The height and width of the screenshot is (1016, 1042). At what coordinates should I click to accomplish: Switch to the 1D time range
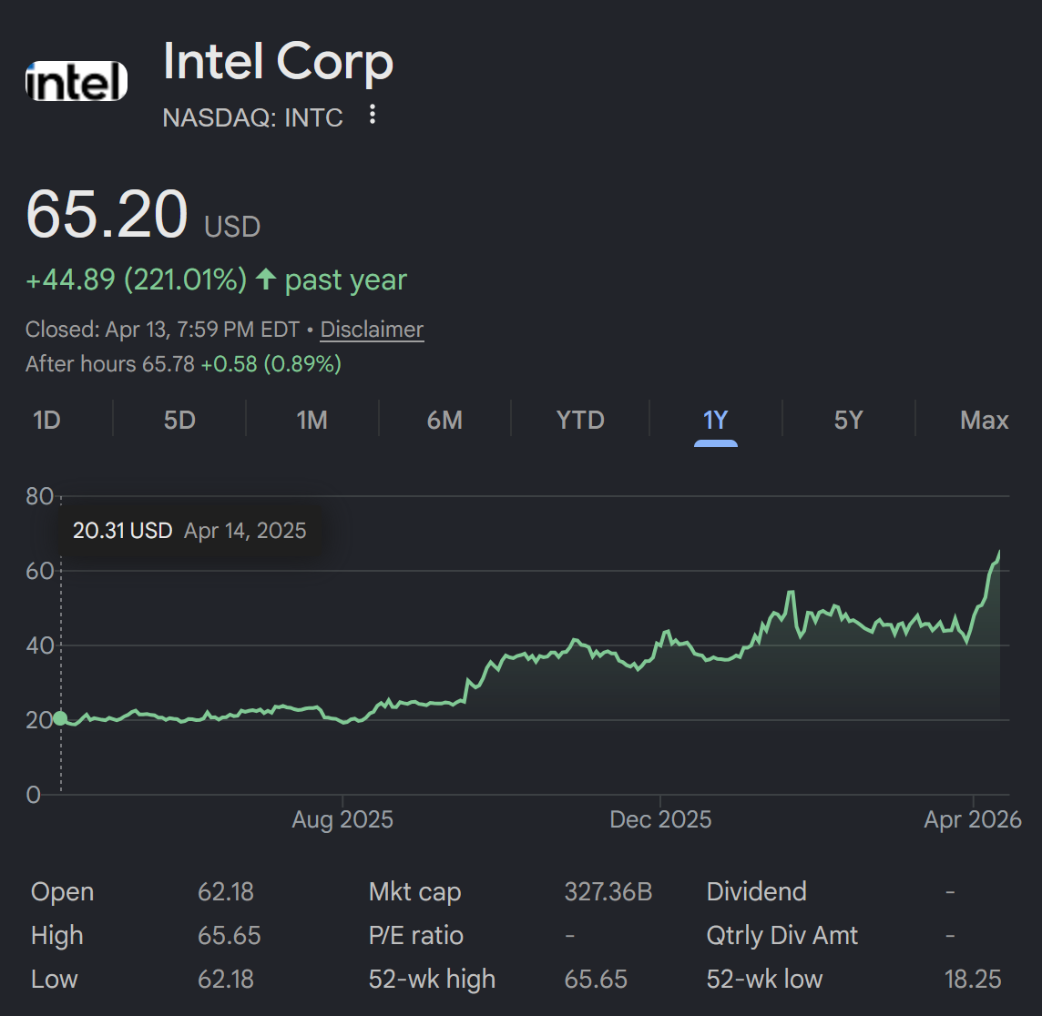[46, 420]
